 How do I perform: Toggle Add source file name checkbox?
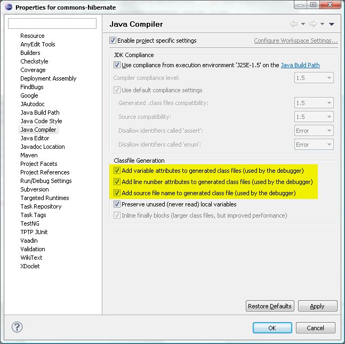[x=117, y=193]
